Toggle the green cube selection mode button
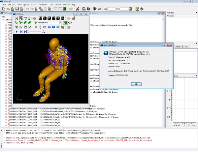Viewport: 198px width, 152px height. 65,23
